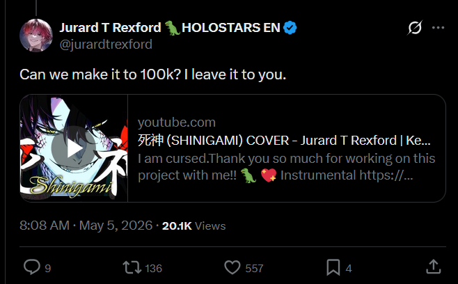Bookmark this tweet
Screen dimensions: 458x284
tap(333, 267)
